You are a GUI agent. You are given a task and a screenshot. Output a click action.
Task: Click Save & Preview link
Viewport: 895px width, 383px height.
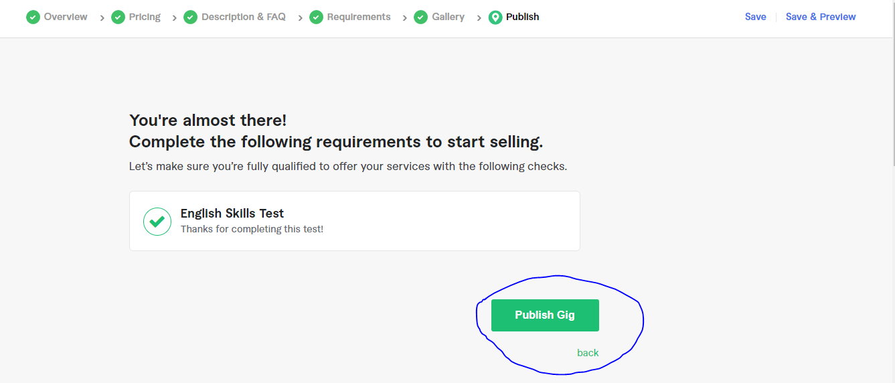coord(821,17)
